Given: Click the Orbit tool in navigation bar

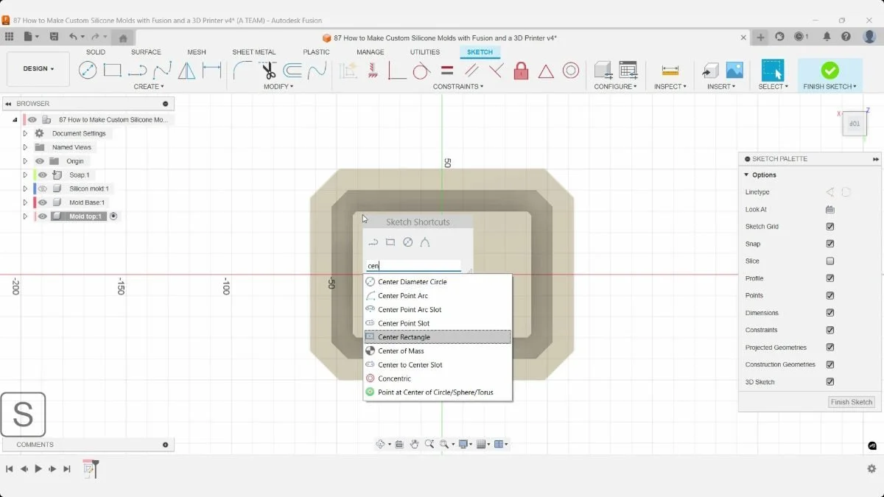Looking at the screenshot, I should (x=381, y=444).
